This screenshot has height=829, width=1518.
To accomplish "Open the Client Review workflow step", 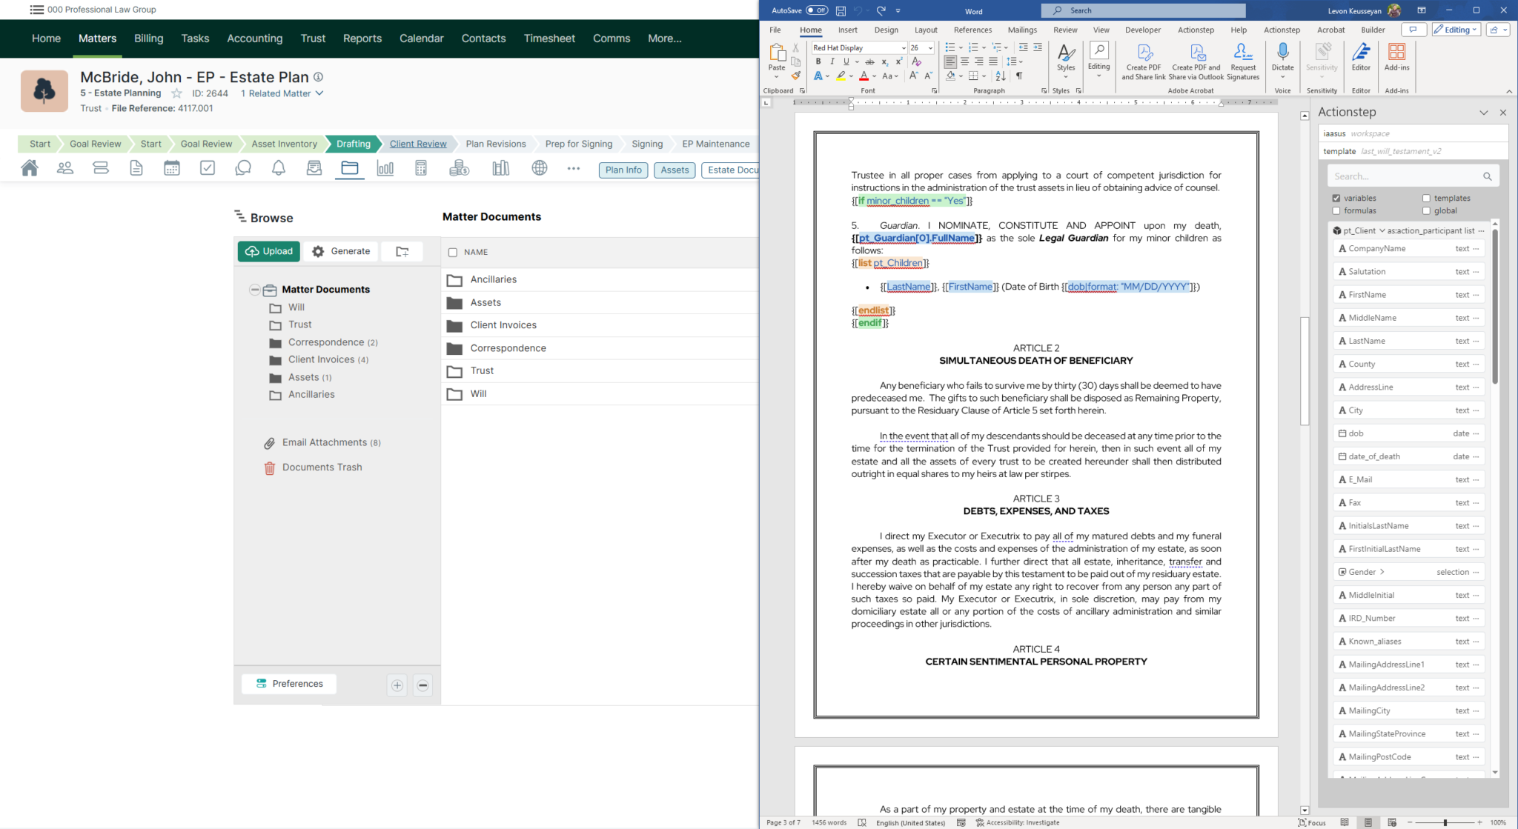I will [418, 144].
